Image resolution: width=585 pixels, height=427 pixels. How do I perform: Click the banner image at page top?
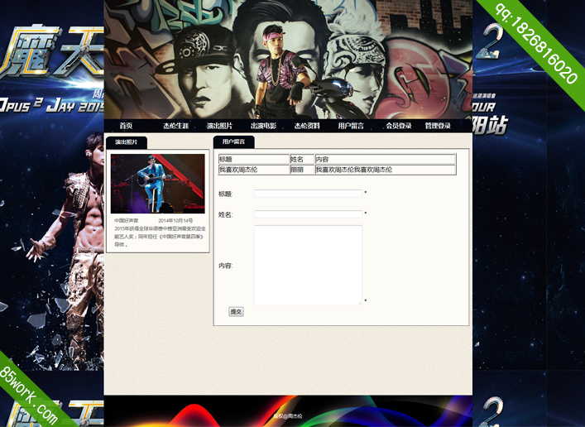[288, 60]
